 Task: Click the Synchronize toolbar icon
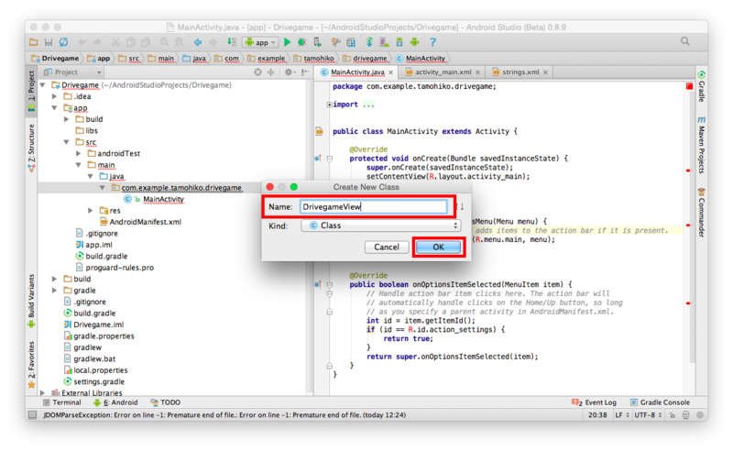click(63, 42)
